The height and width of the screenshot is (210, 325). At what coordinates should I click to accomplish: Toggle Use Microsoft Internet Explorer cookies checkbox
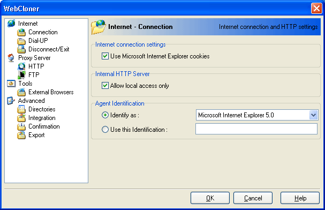click(105, 56)
